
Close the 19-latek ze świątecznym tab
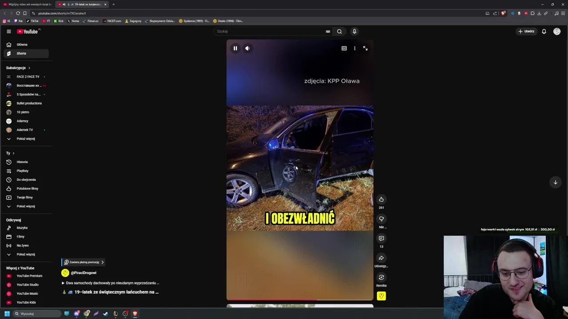pyautogui.click(x=105, y=4)
